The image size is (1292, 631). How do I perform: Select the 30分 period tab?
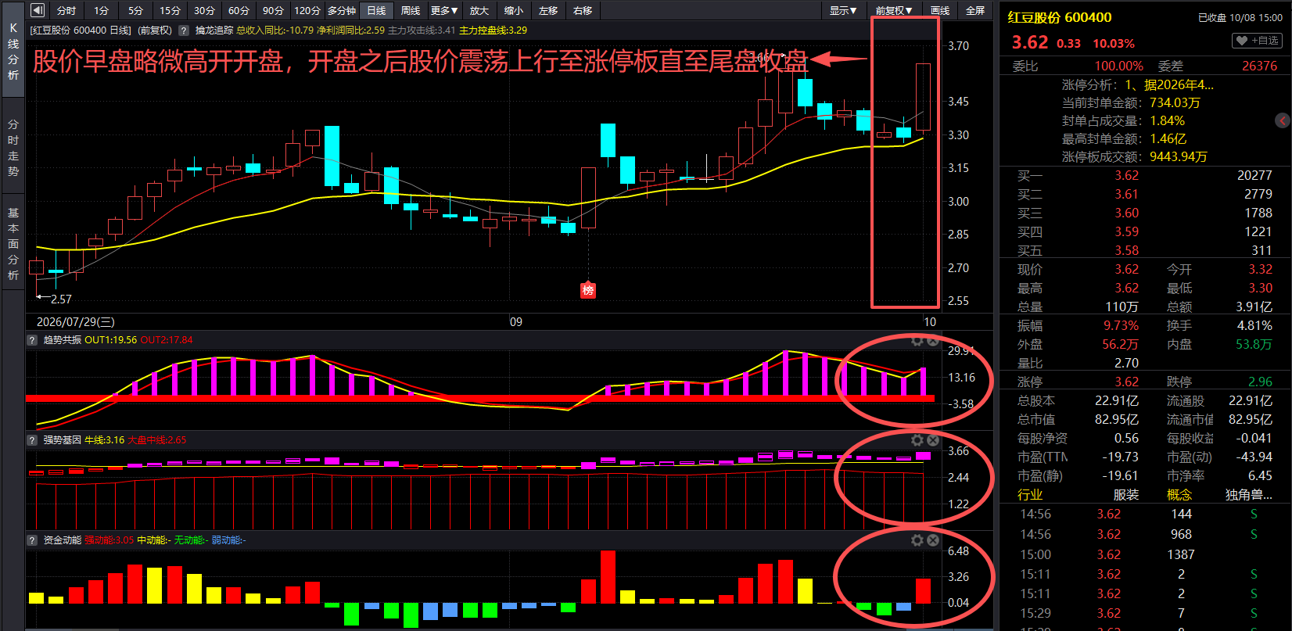coord(204,10)
